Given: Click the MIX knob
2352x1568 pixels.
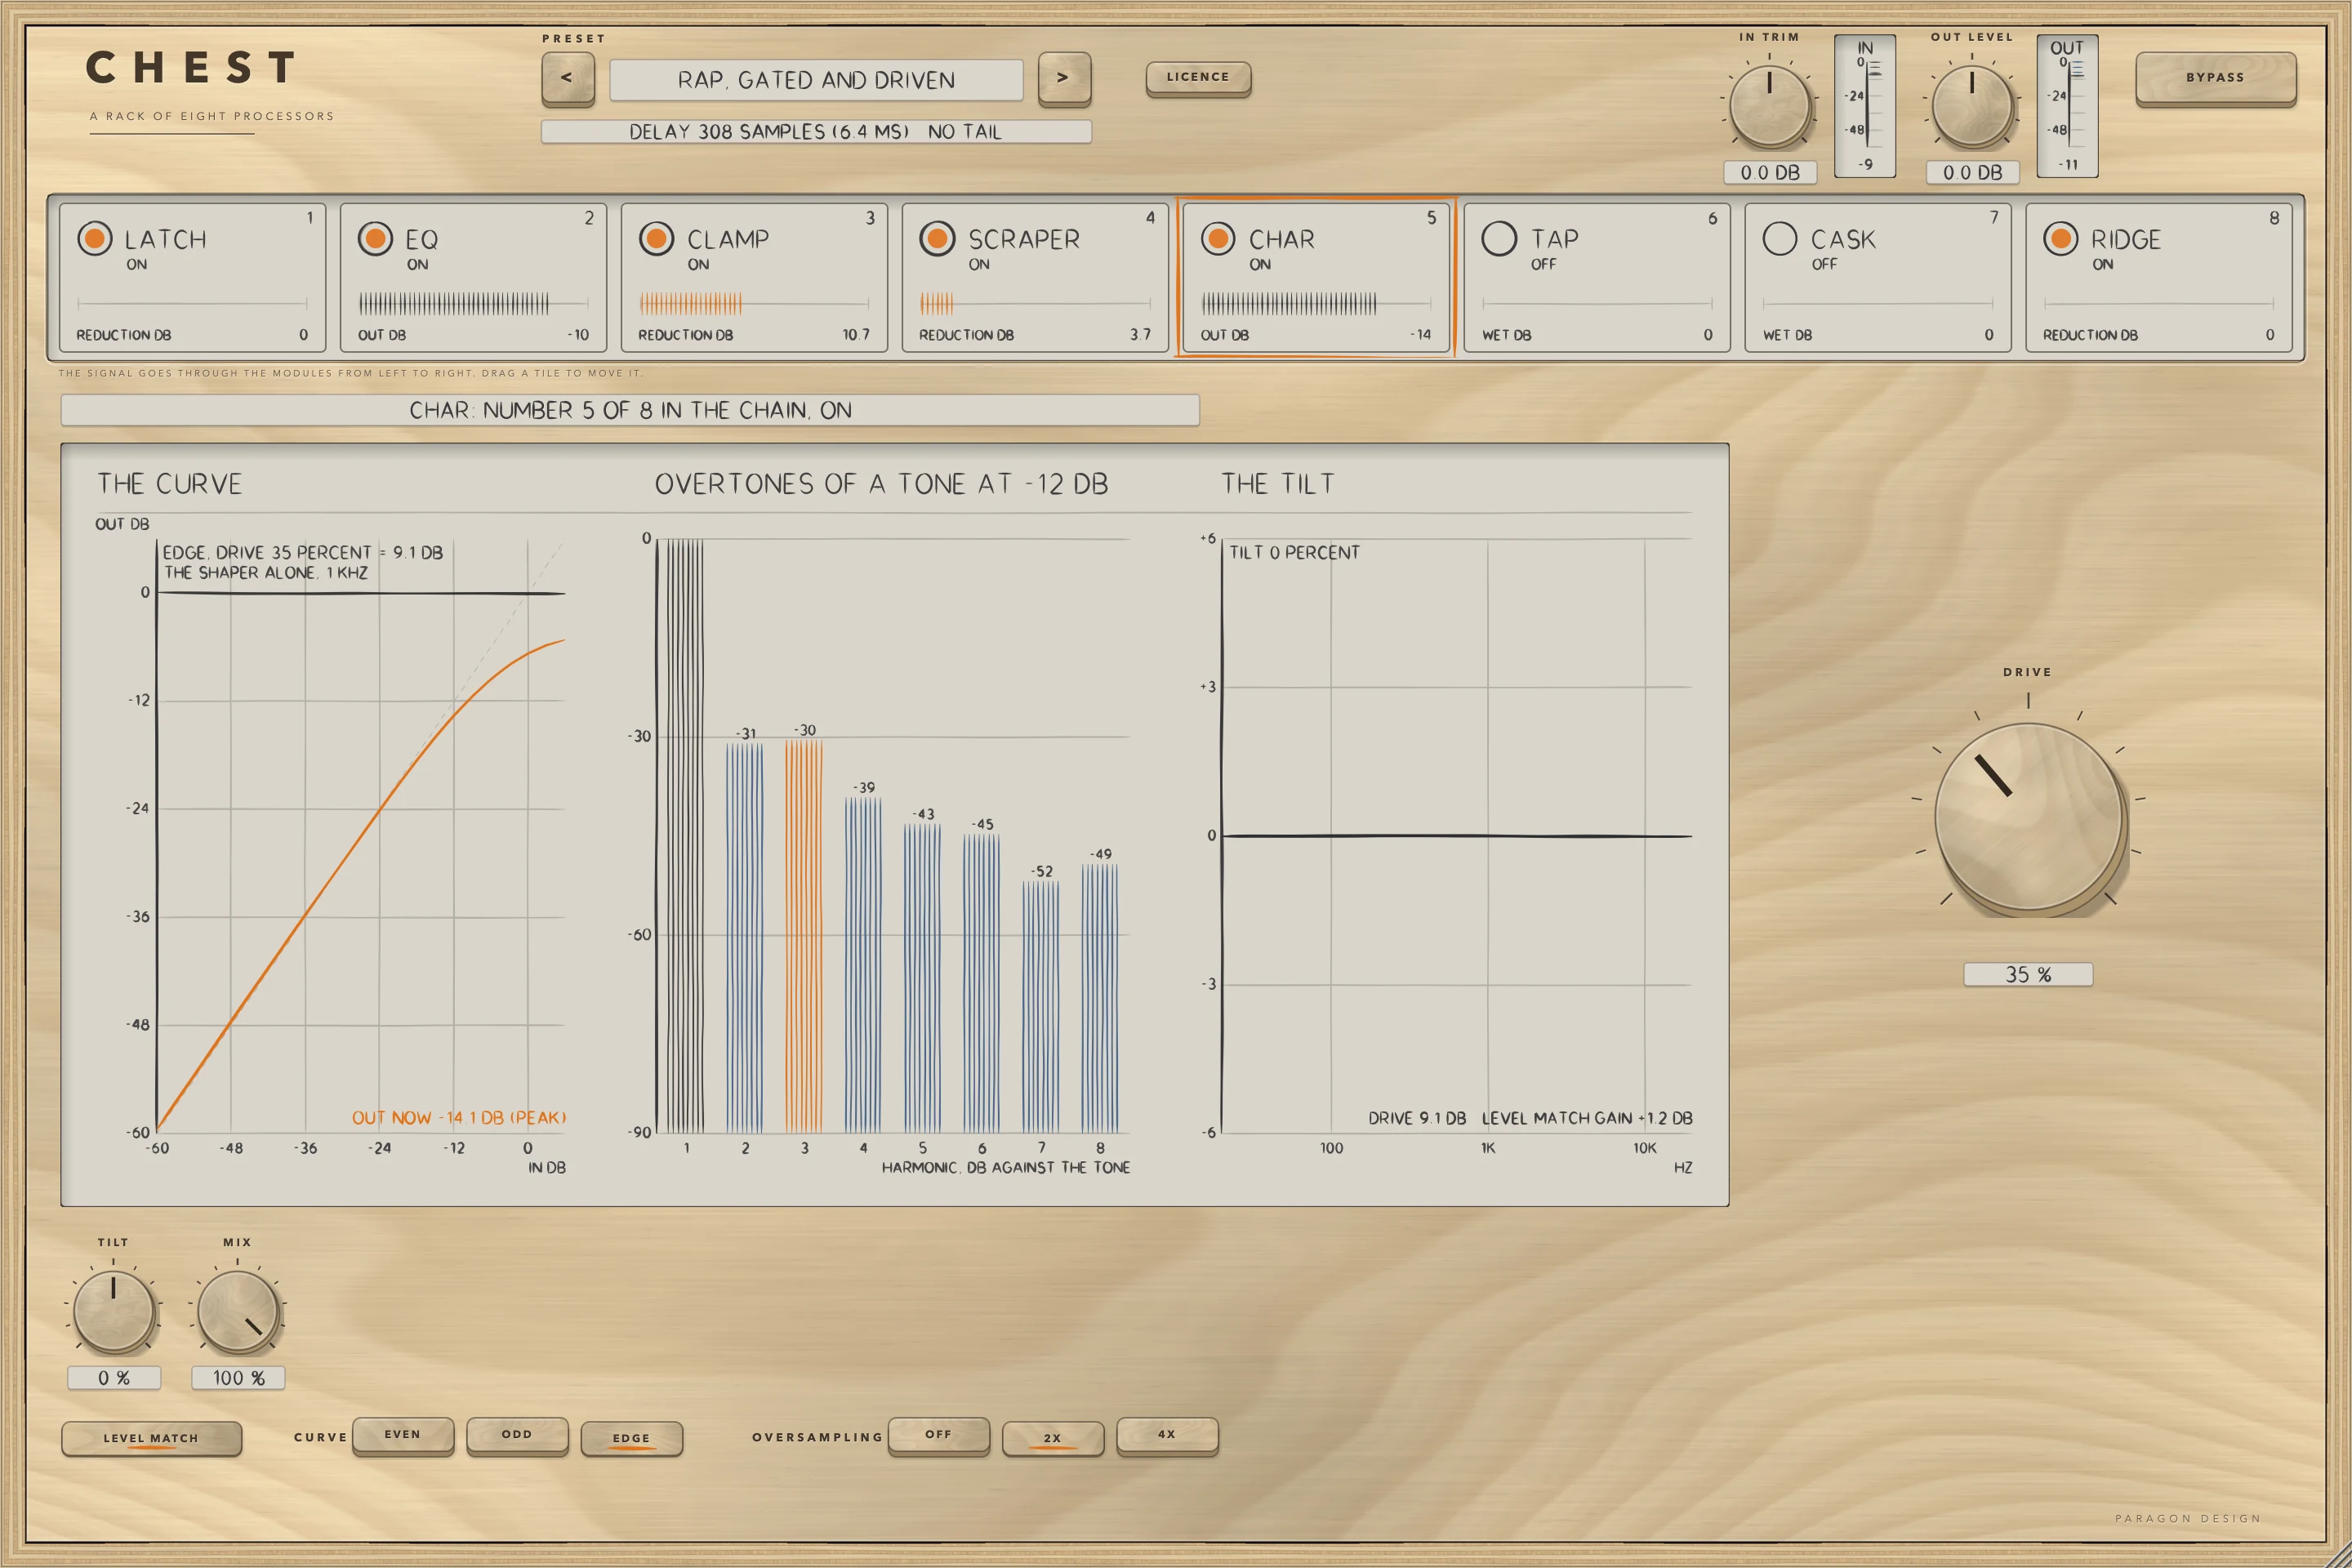Looking at the screenshot, I should (x=237, y=1311).
